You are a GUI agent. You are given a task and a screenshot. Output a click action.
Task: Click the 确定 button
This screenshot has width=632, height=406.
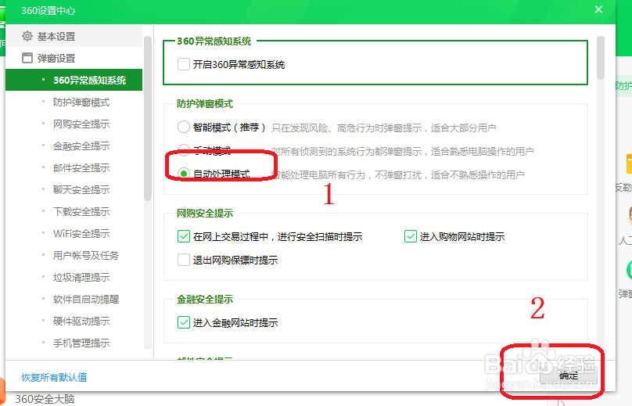[568, 375]
